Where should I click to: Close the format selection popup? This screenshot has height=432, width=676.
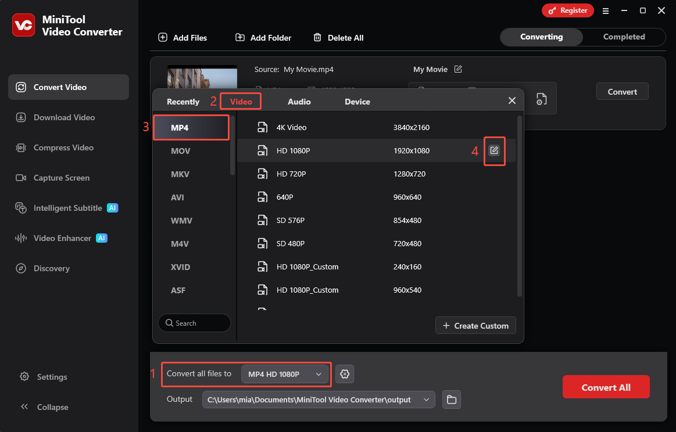[x=512, y=100]
